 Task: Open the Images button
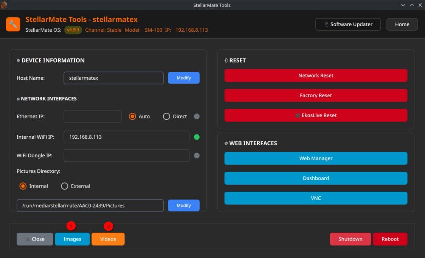[72, 239]
